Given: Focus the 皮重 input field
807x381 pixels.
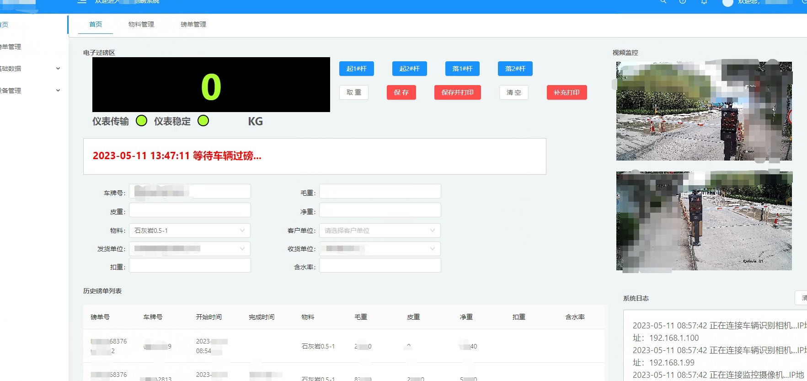Looking at the screenshot, I should click(x=190, y=210).
